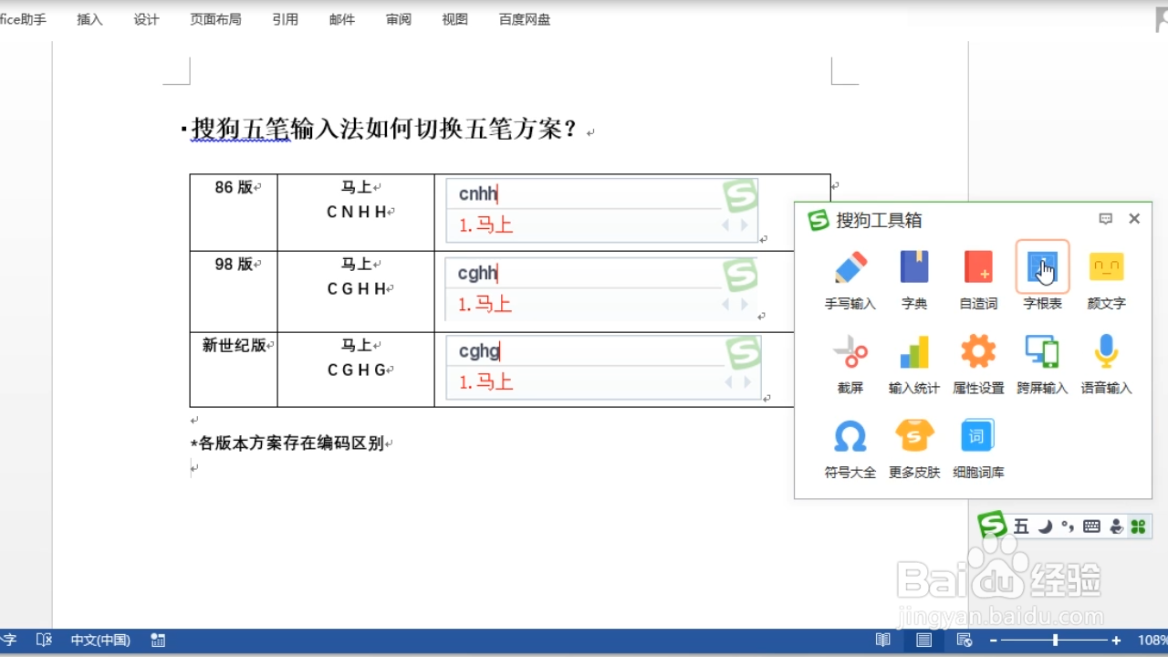Click the note 各版本方案存在编码区别
This screenshot has width=1168, height=657.
[x=287, y=443]
